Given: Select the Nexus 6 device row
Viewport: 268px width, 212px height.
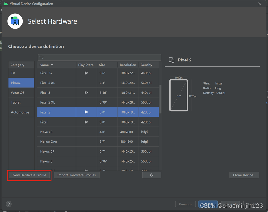Looking at the screenshot, I should coord(98,161).
